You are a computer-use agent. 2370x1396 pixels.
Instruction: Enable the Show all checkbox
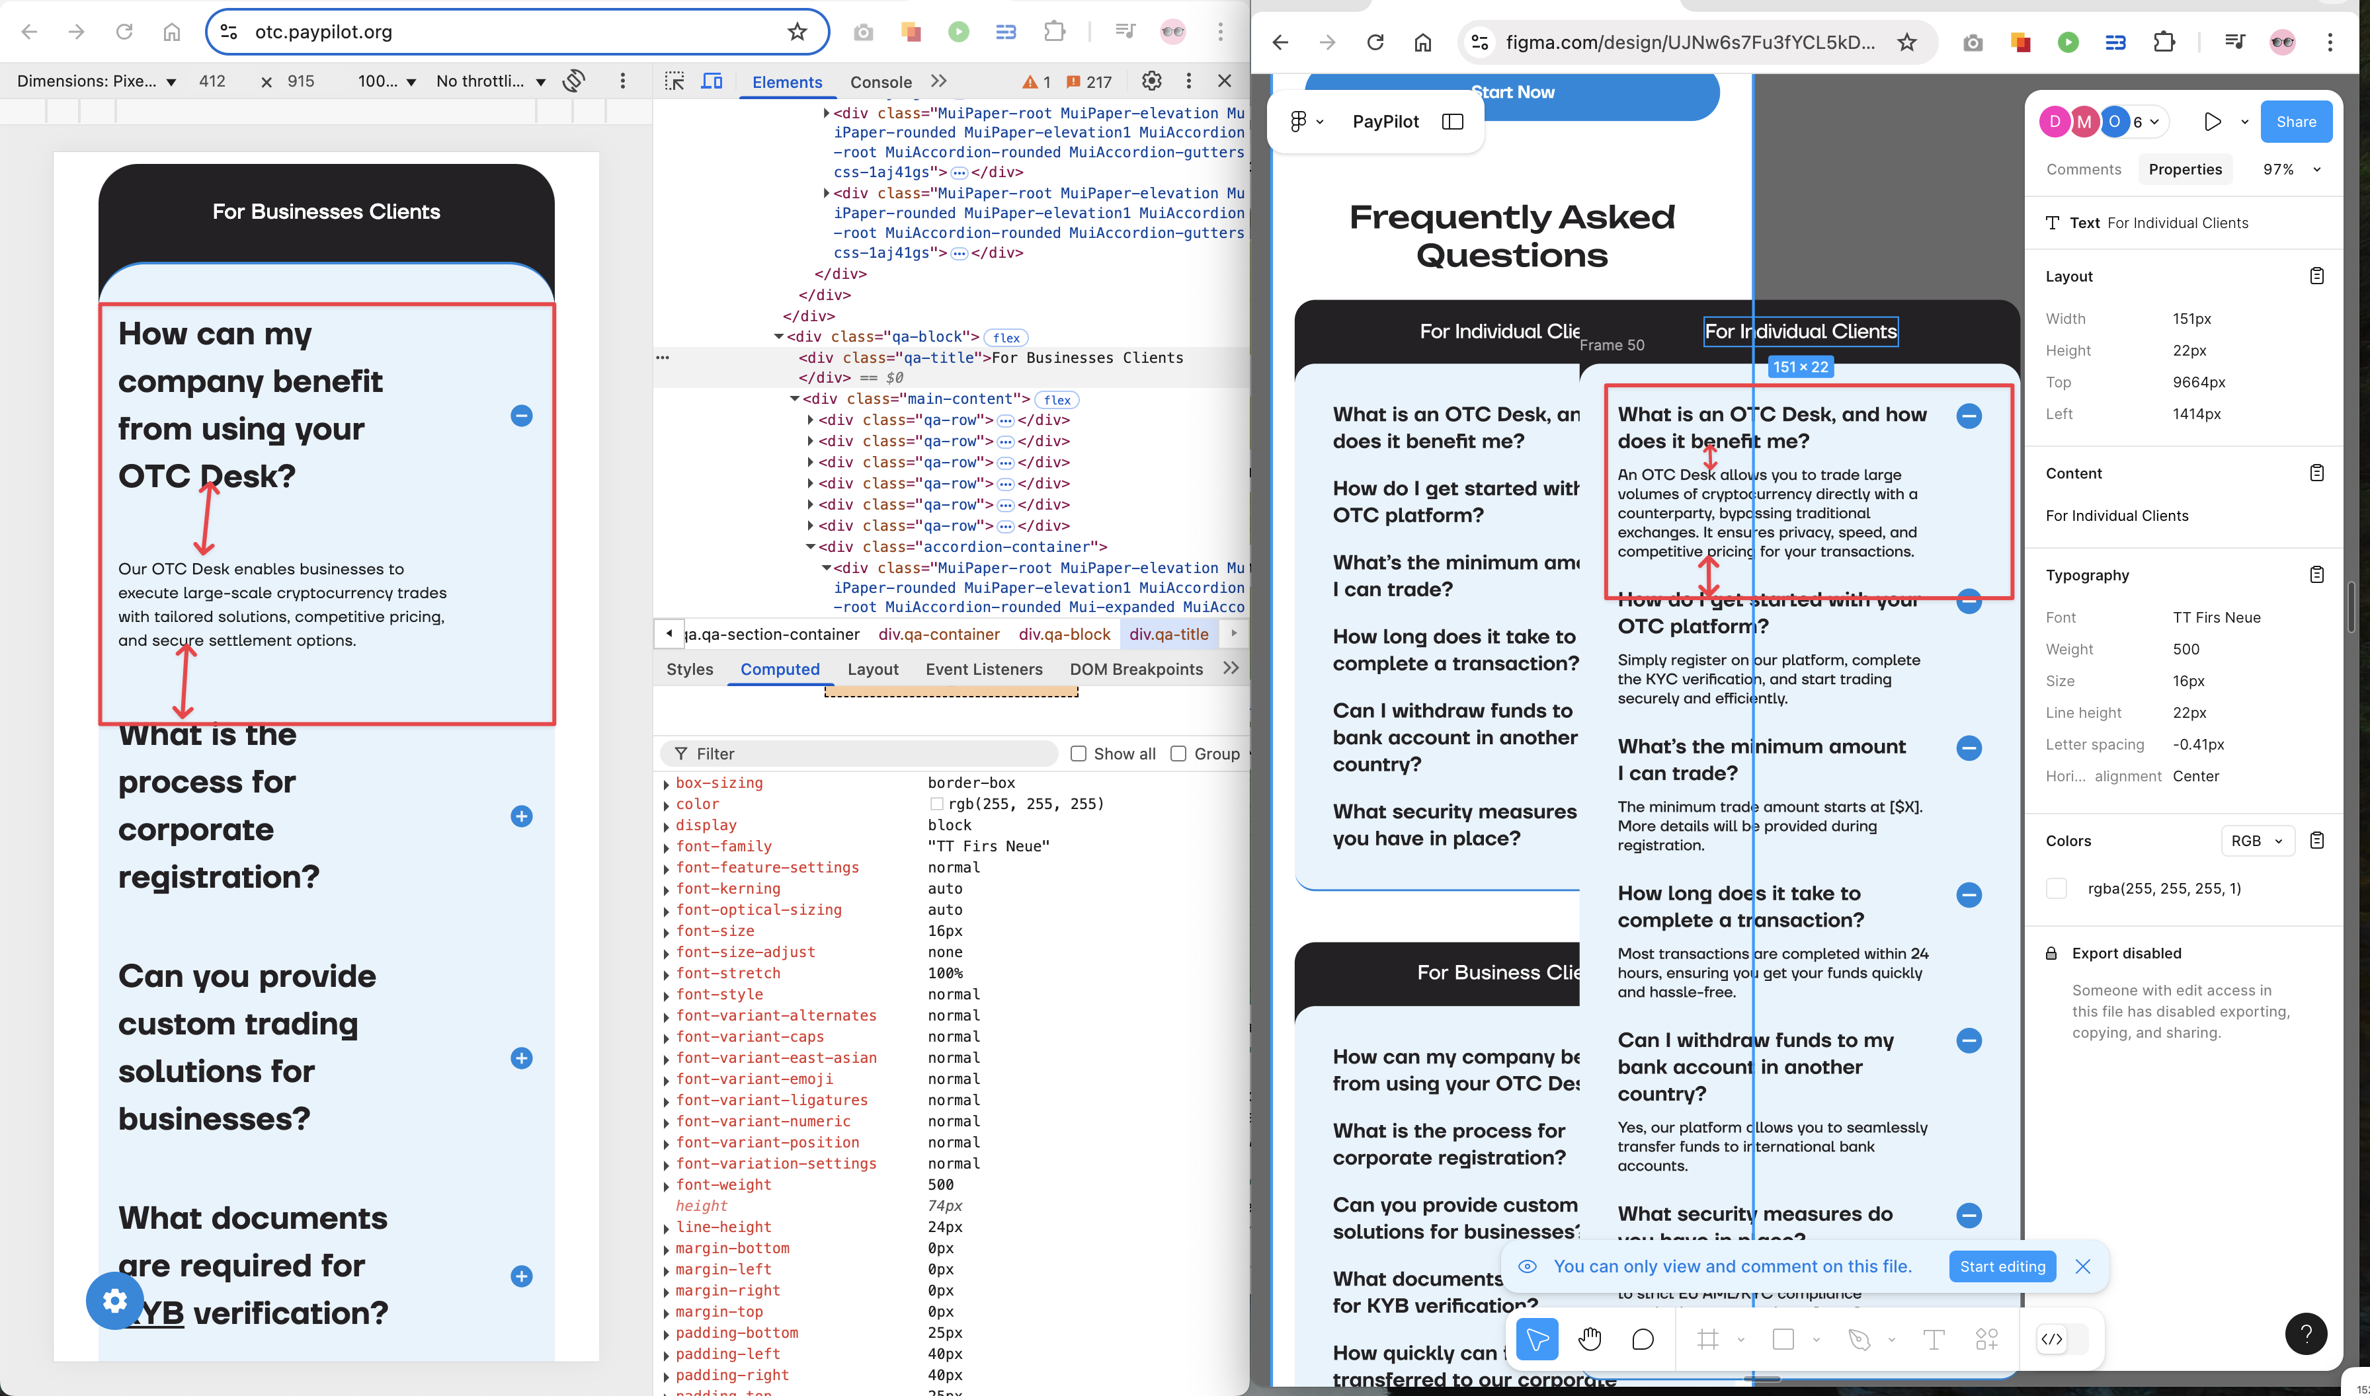[x=1079, y=754]
